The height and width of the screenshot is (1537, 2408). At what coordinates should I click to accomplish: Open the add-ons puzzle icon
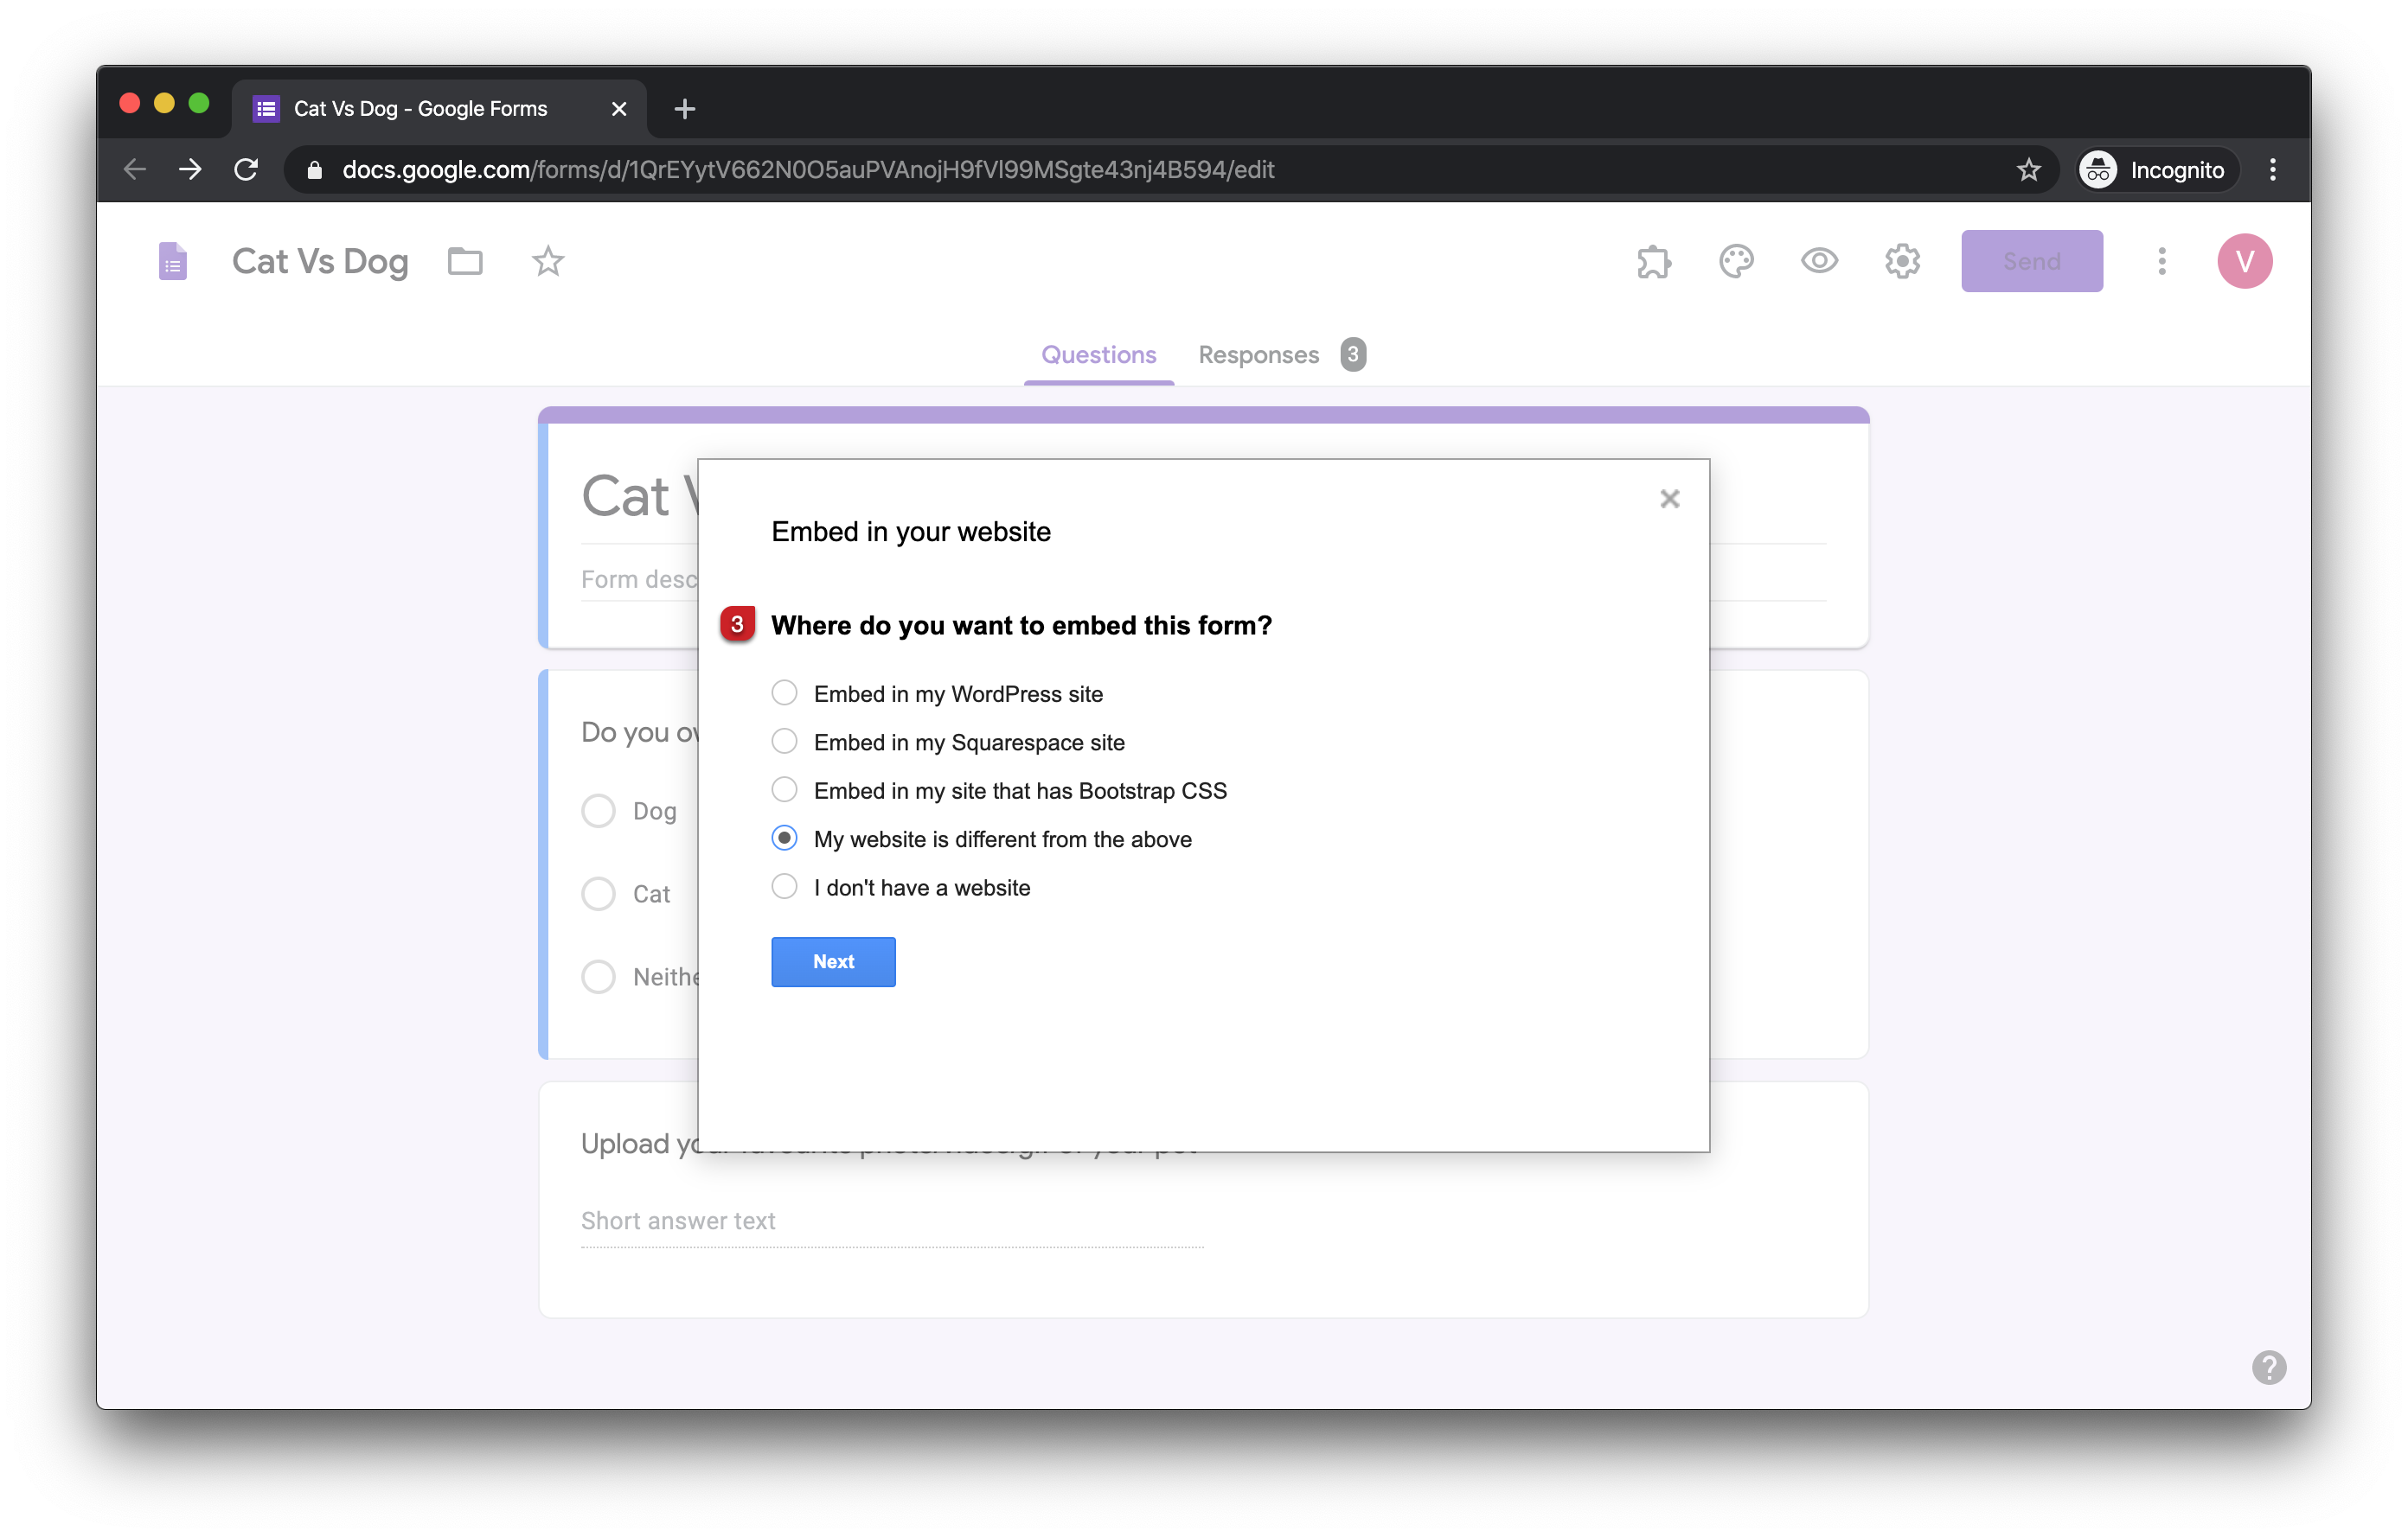click(1653, 262)
